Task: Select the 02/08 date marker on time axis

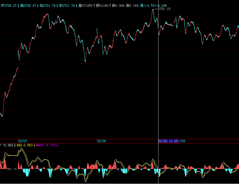Action: coord(101,141)
